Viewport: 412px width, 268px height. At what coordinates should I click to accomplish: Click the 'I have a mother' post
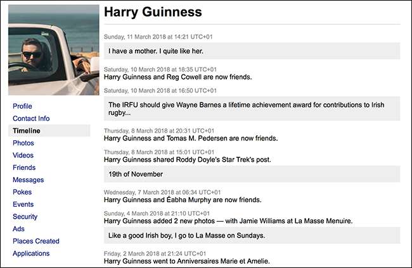(165, 51)
